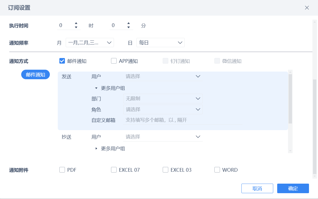The image size is (318, 199).
Task: Click the 自定义邮箱 input field
Action: pyautogui.click(x=183, y=120)
